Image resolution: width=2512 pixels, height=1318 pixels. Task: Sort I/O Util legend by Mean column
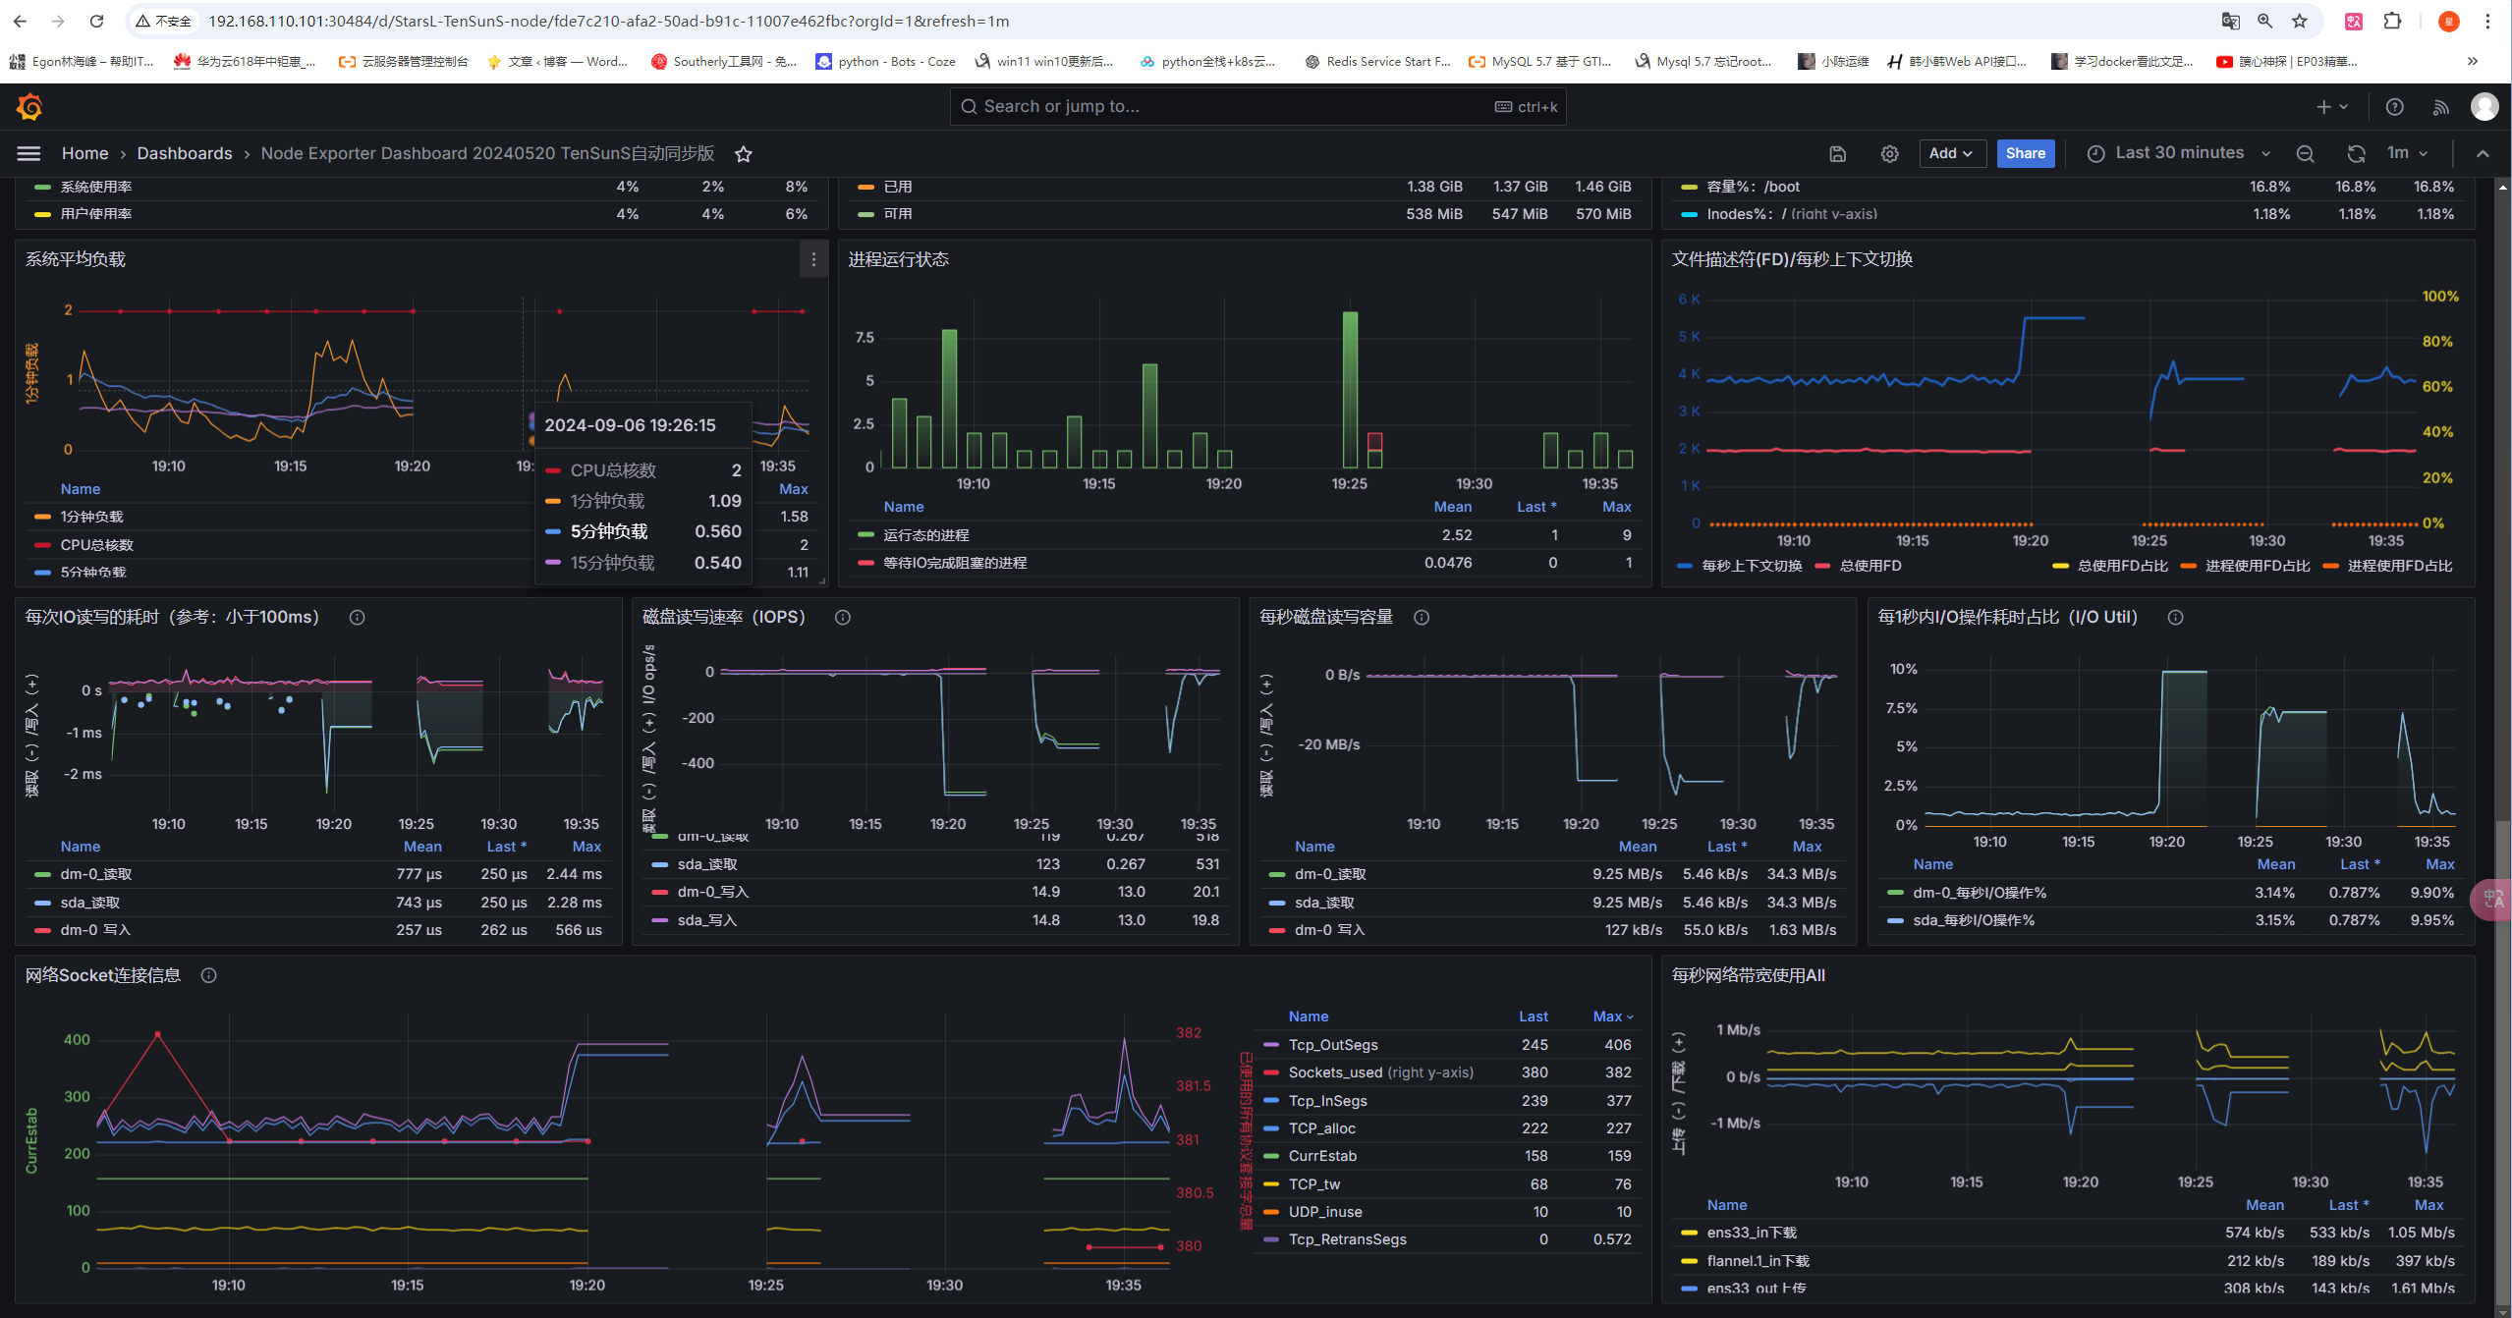(2275, 864)
